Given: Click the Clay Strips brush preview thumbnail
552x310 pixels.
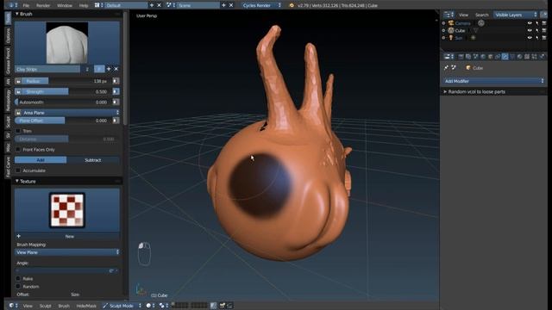Looking at the screenshot, I should point(67,43).
